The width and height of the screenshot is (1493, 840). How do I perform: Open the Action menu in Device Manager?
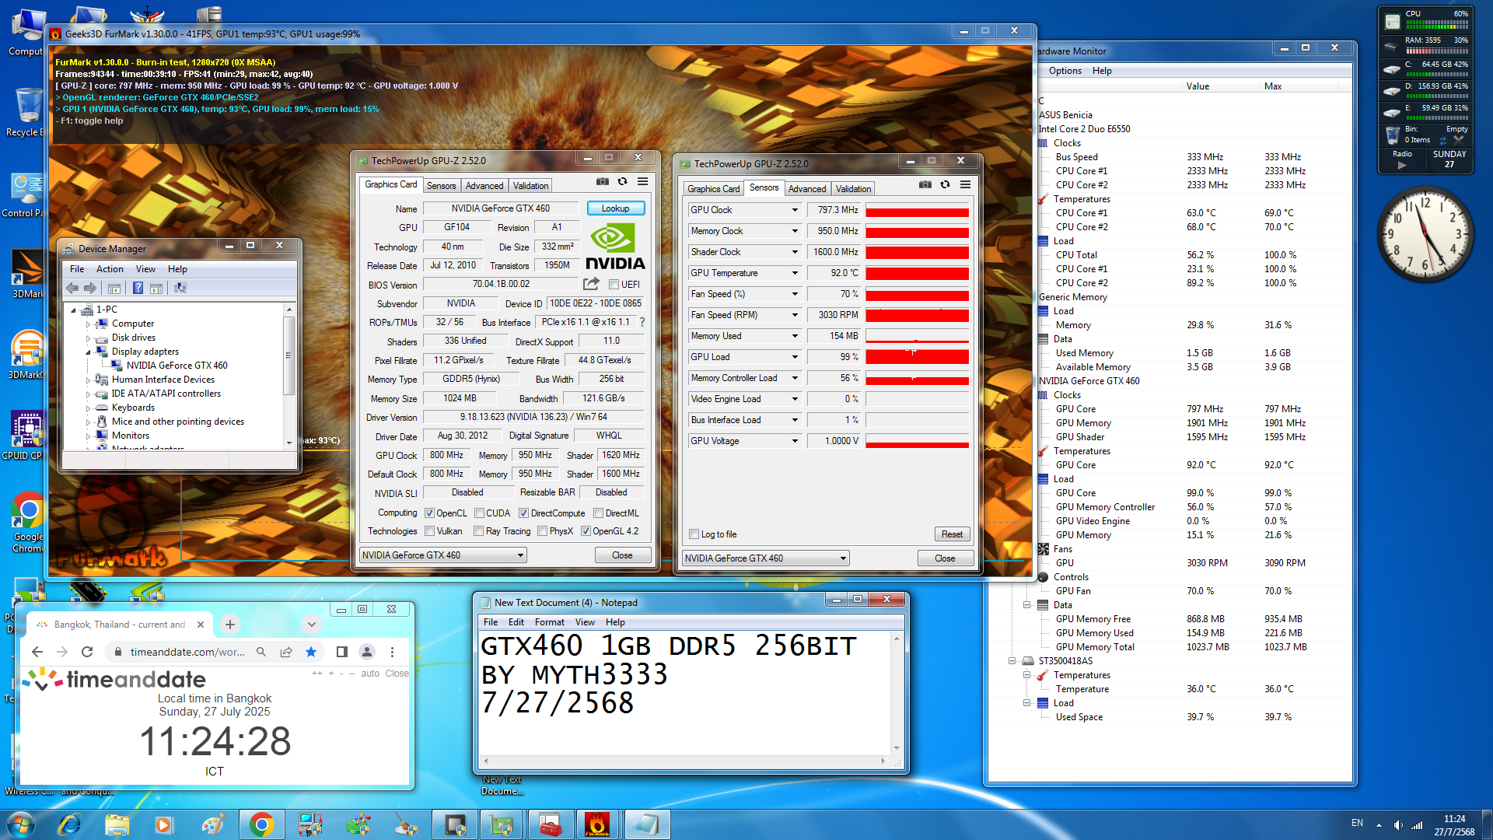110,269
